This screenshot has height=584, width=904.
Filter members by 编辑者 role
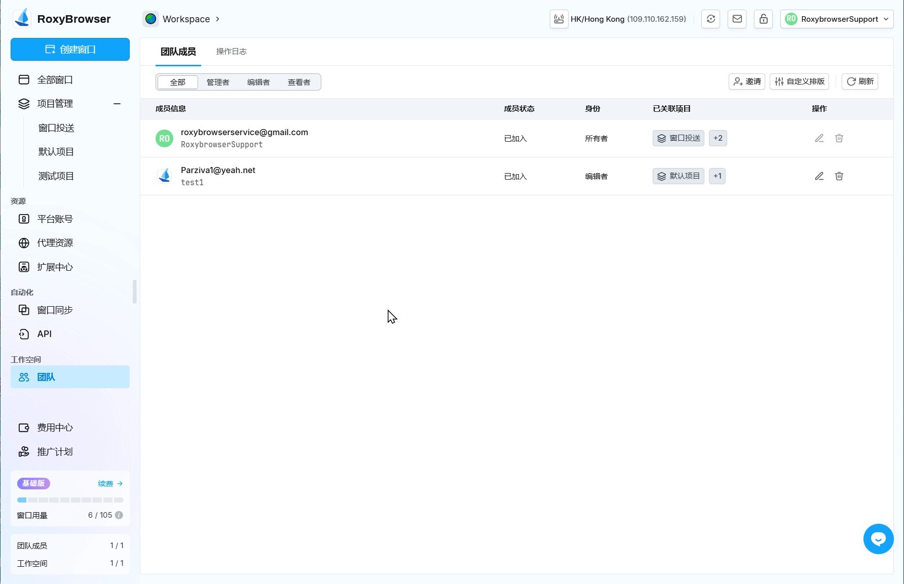click(x=258, y=82)
